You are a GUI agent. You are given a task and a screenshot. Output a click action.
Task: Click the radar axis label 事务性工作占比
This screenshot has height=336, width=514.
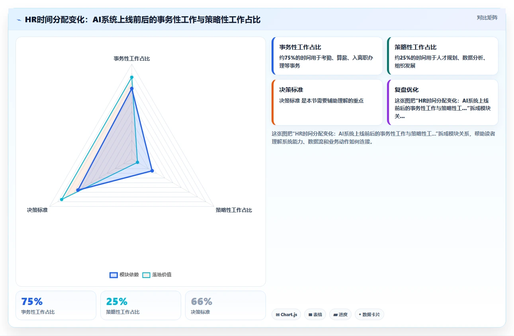pos(132,58)
